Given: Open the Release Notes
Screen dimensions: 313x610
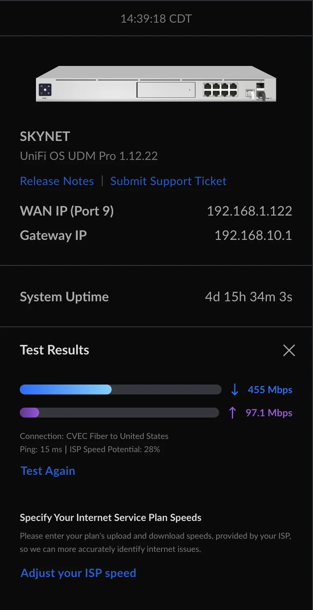Looking at the screenshot, I should tap(57, 181).
